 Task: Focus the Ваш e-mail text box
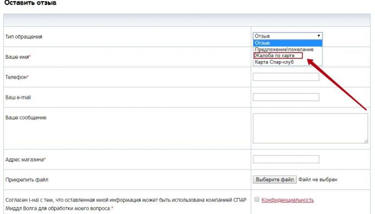tap(286, 97)
